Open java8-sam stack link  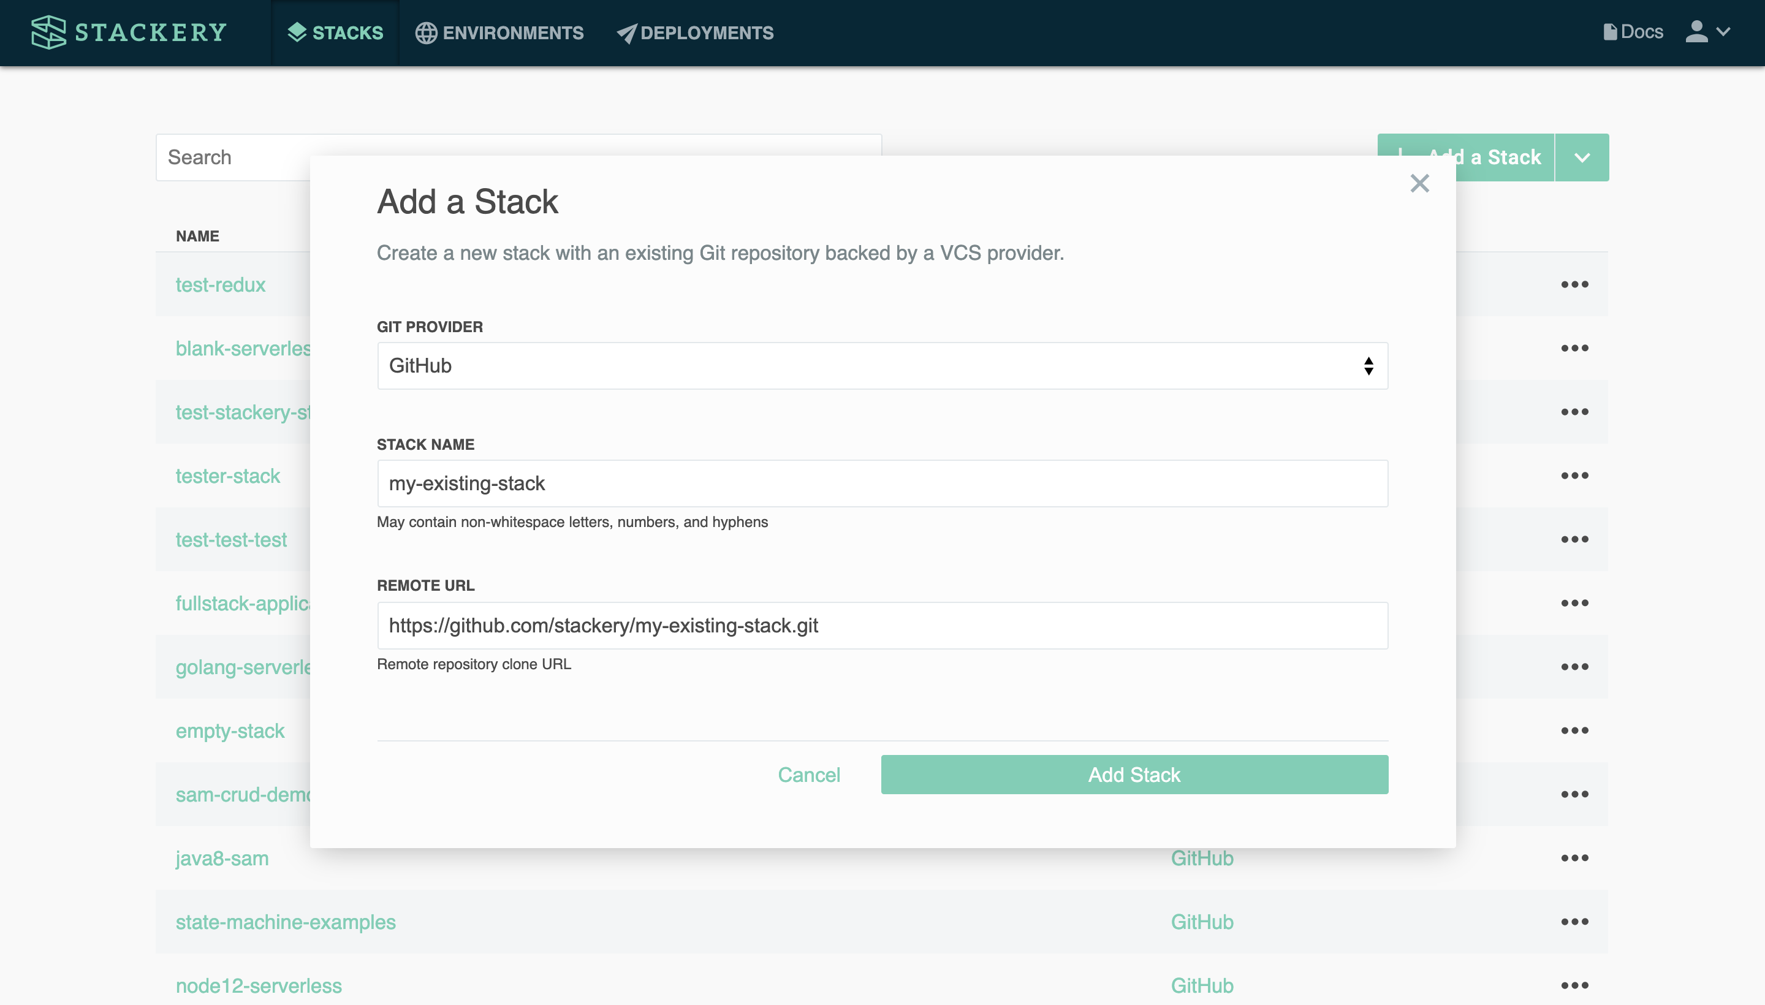click(222, 858)
